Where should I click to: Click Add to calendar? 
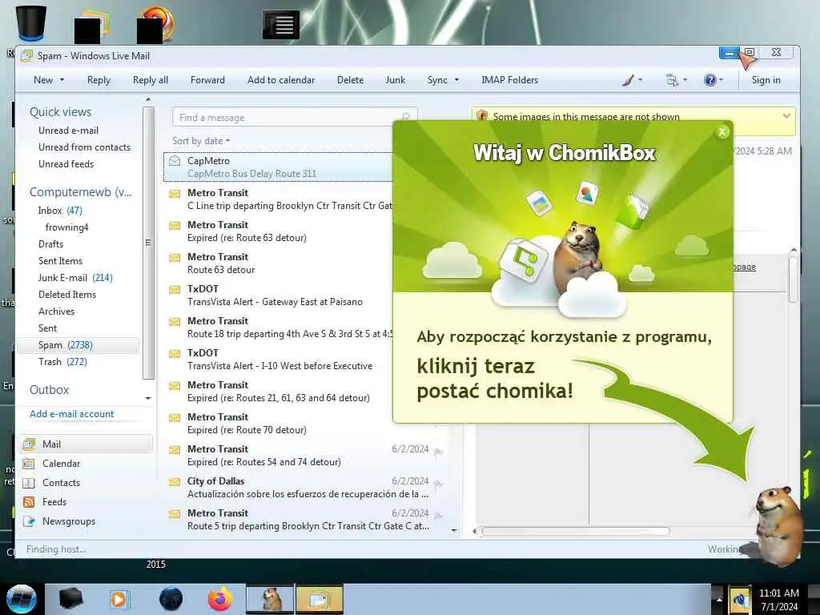281,80
